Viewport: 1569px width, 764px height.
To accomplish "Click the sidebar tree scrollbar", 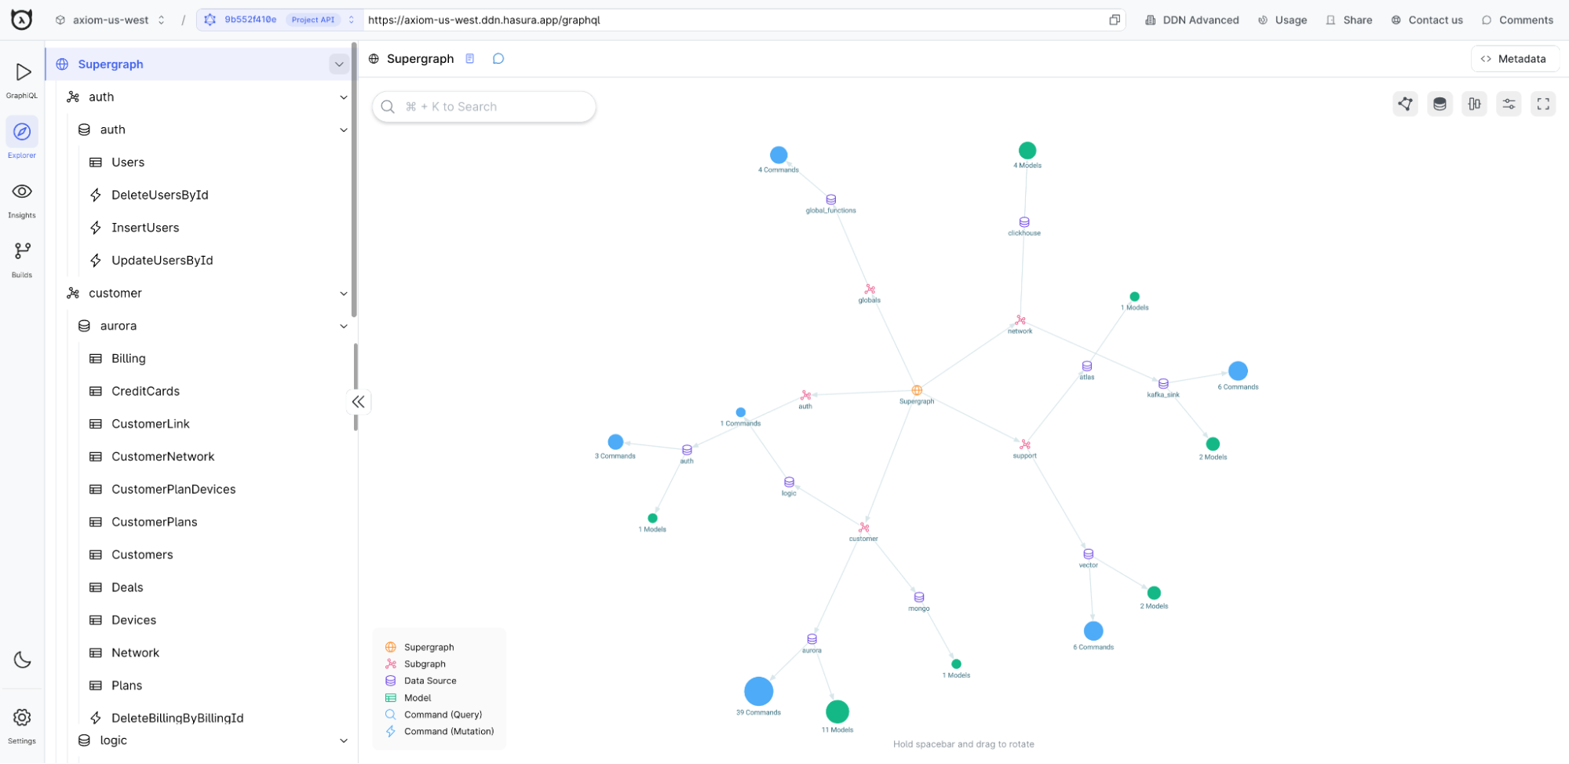I will point(355,181).
